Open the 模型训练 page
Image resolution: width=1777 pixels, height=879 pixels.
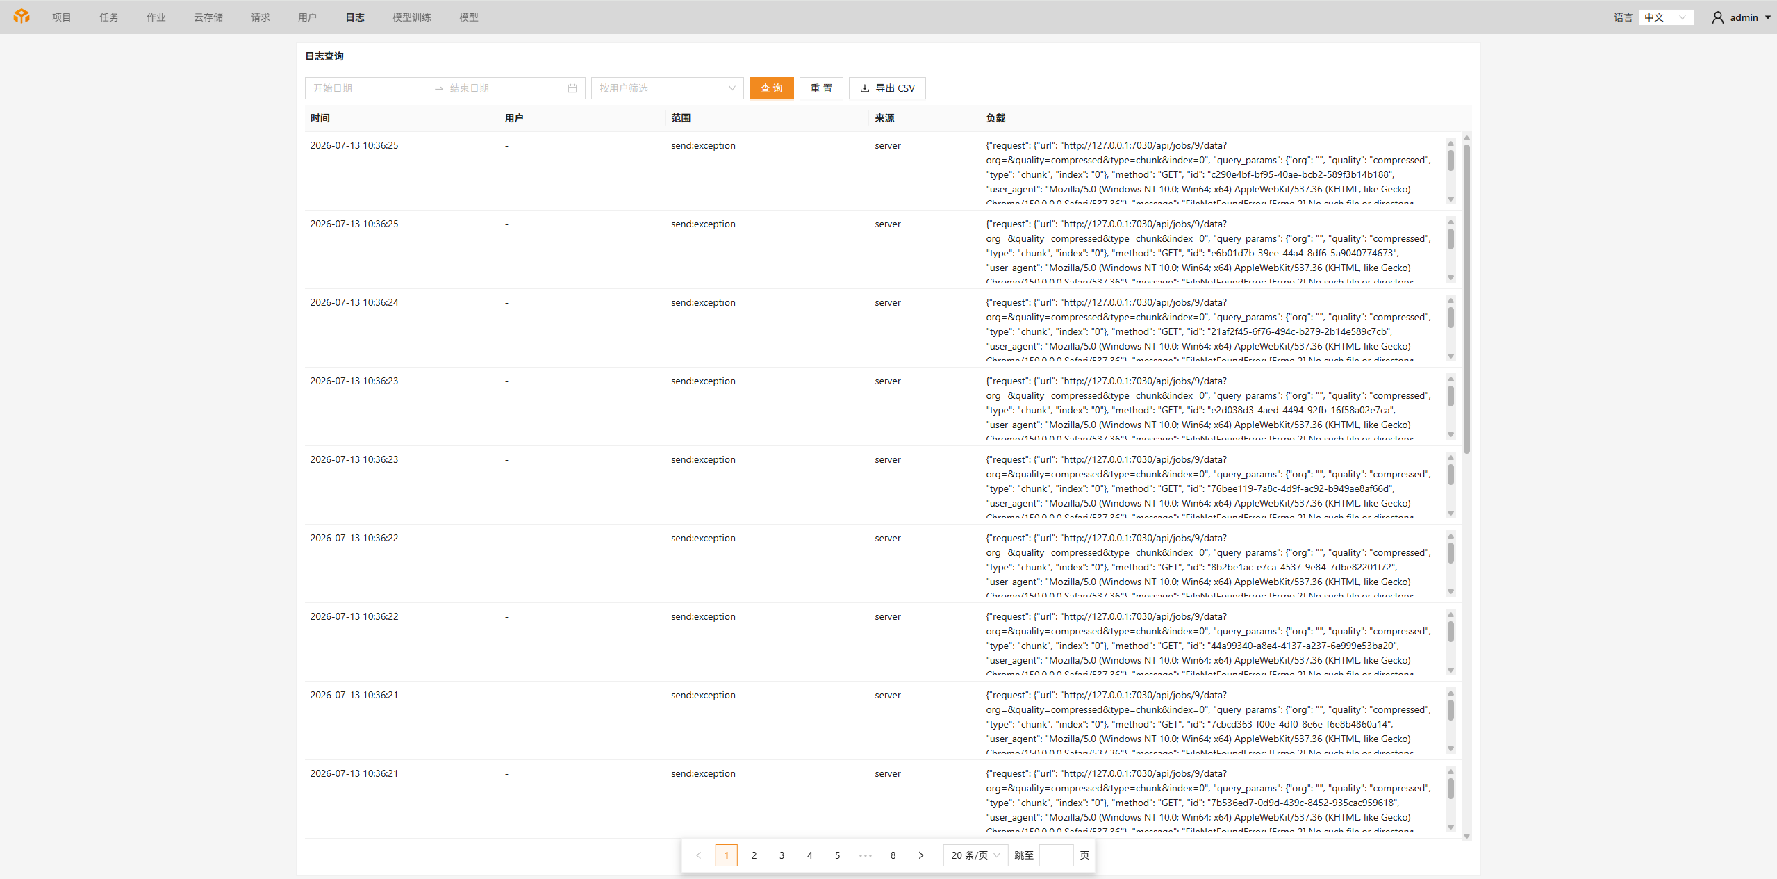[412, 17]
